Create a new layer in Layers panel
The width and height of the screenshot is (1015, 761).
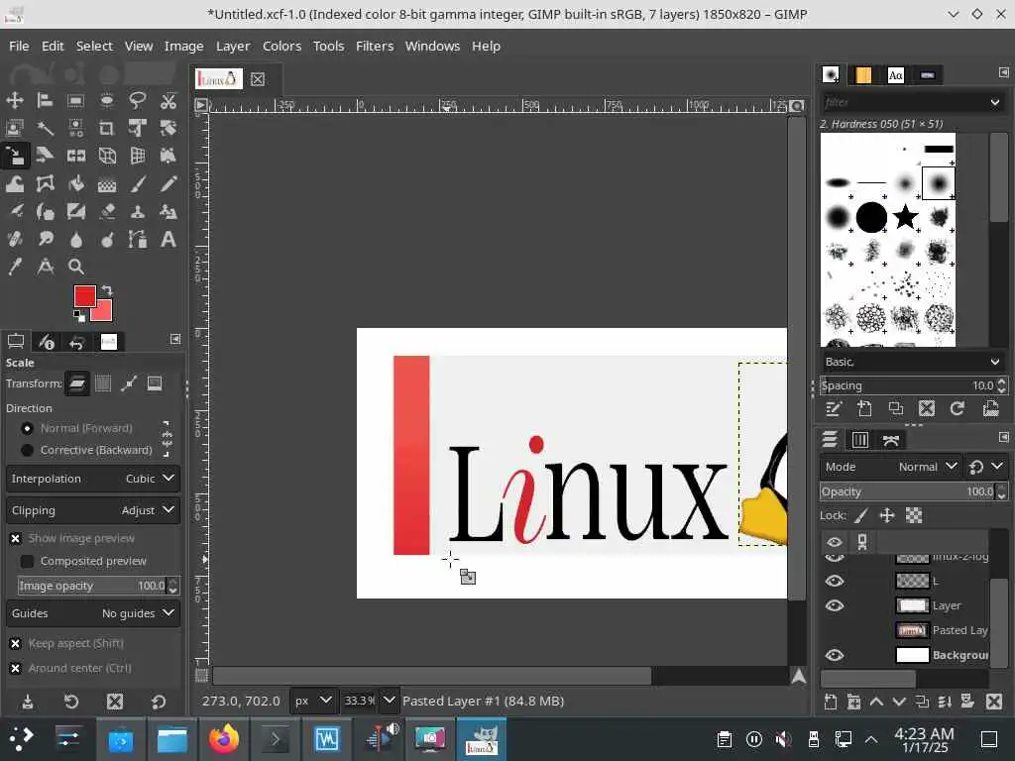[x=831, y=703]
